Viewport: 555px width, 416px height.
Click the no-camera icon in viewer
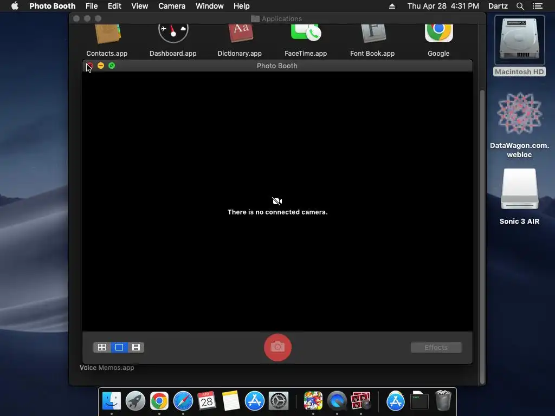pyautogui.click(x=277, y=201)
